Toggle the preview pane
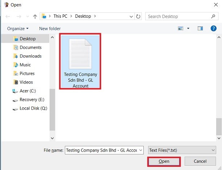Viewport: 222px width, 170px height. 200,29
